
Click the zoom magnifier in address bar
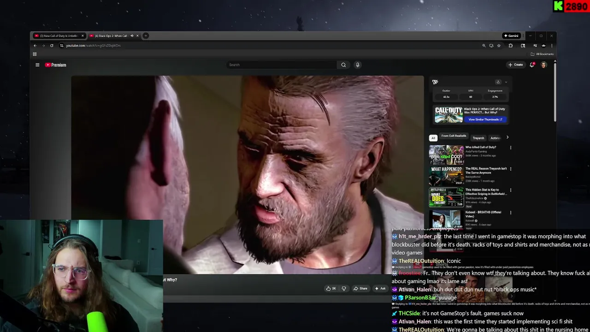(x=484, y=46)
